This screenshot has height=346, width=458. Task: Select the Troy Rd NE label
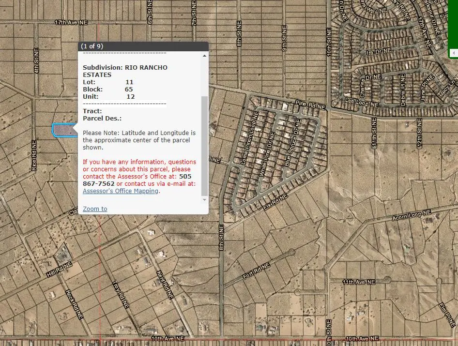point(120,295)
